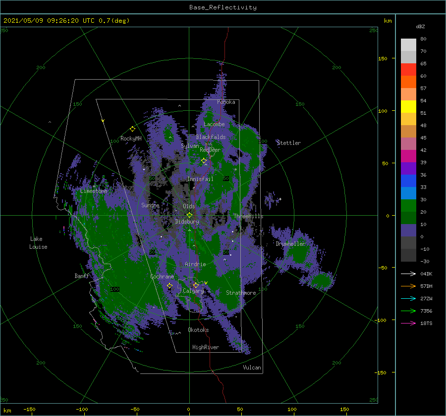446x416 pixels.
Task: Pick the purple-violet swatch in dBZ scale
Action: [408, 168]
